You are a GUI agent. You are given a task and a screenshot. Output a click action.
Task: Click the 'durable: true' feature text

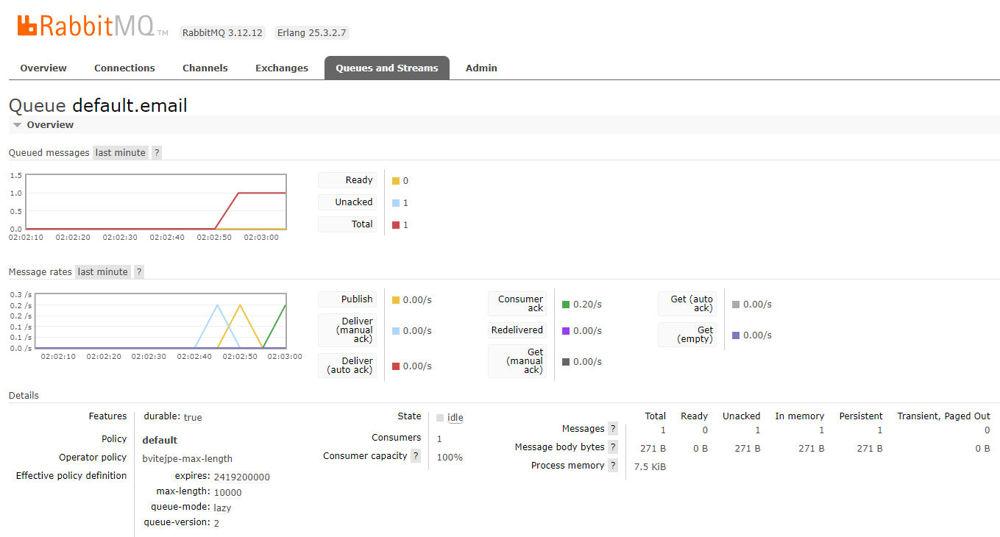(x=173, y=417)
